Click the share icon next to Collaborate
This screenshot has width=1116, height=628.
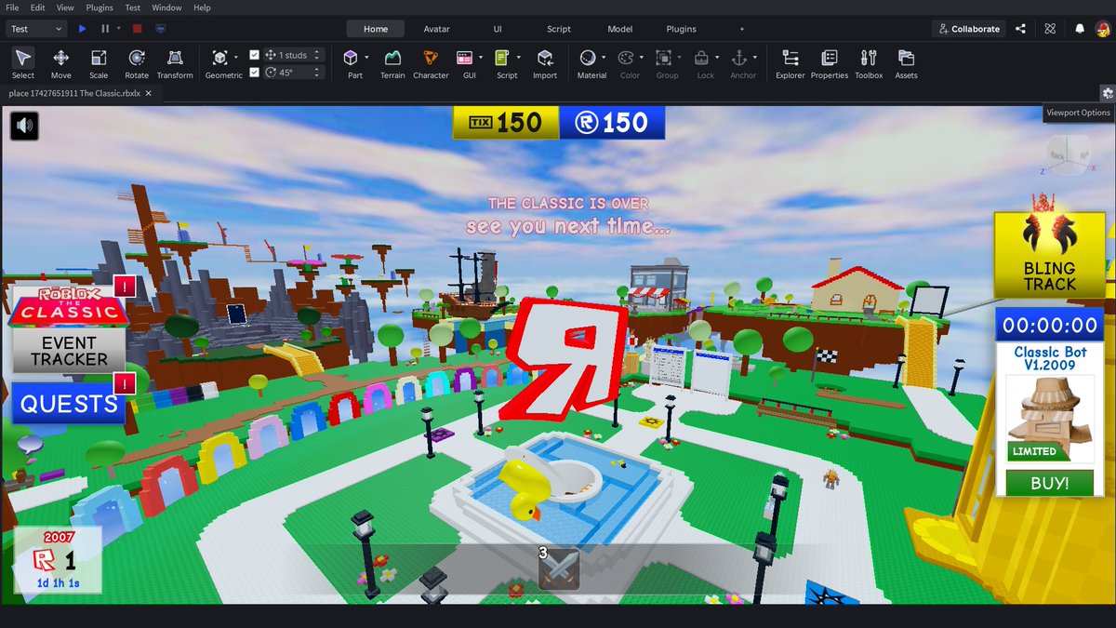1021,29
